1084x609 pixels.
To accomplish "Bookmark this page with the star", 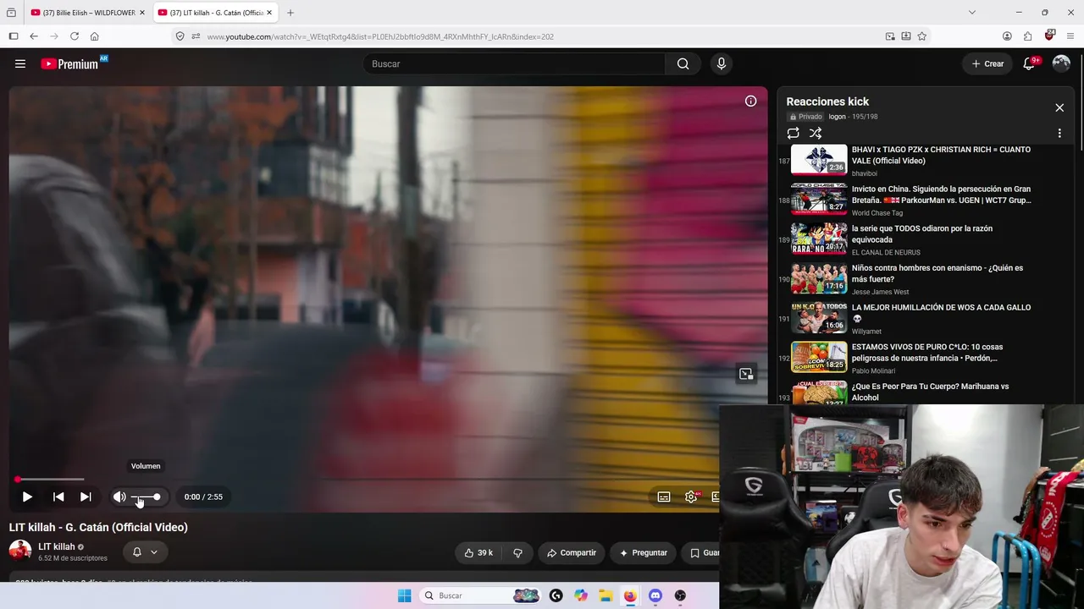I will (922, 36).
